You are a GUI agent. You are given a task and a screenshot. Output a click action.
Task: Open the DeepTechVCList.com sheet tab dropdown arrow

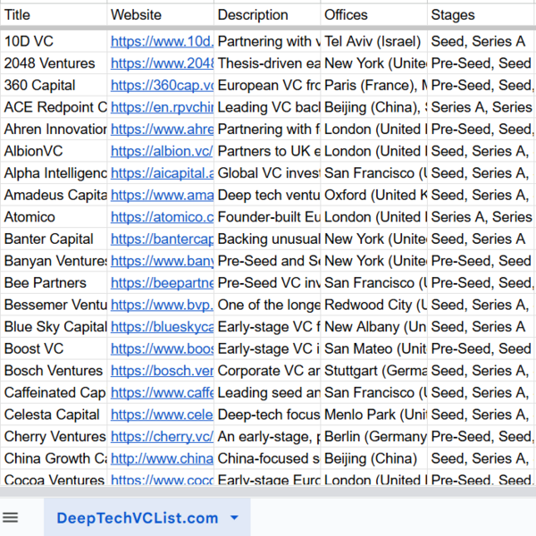[234, 517]
